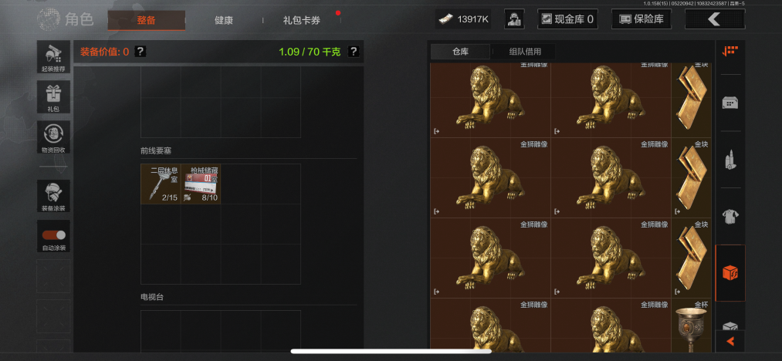Open the 起装推荐 gear recommendation icon
The height and width of the screenshot is (361, 782).
(x=53, y=57)
